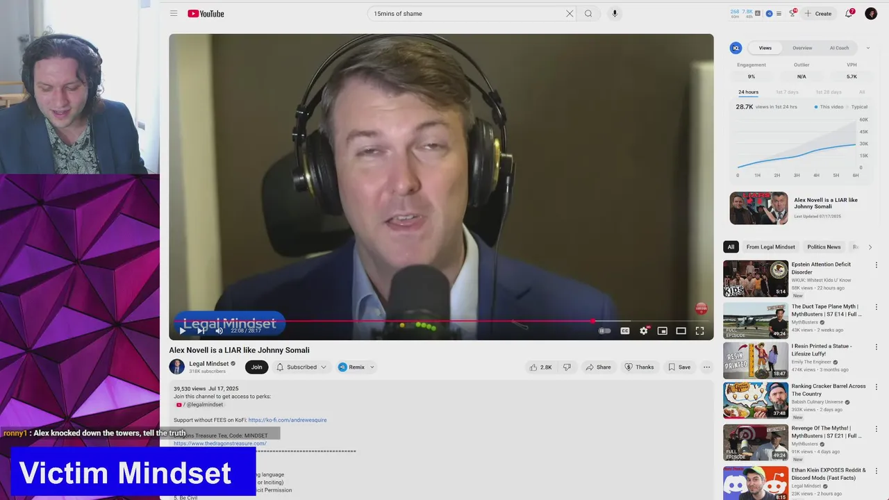Switch to the Overview tab
Image resolution: width=889 pixels, height=500 pixels.
(802, 48)
